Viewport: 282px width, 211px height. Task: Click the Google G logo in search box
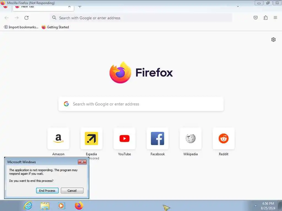tap(66, 104)
